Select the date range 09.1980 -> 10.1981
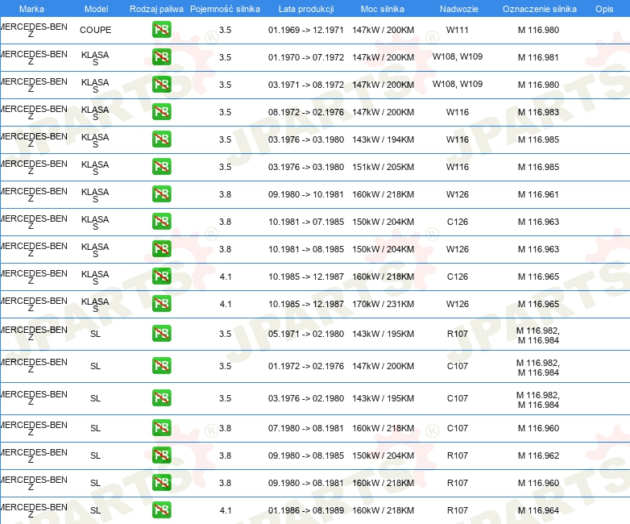Viewport: 630px width, 524px height. pos(306,193)
